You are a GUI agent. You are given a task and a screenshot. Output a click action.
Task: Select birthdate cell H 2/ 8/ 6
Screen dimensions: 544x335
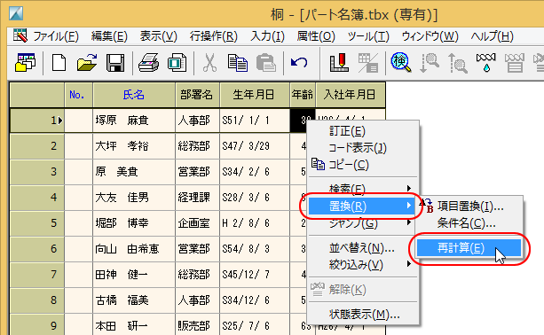pyautogui.click(x=255, y=222)
